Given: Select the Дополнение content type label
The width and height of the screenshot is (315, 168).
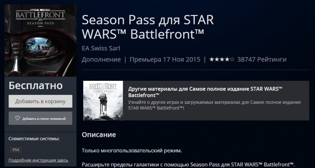Looking at the screenshot, I should (101, 60).
